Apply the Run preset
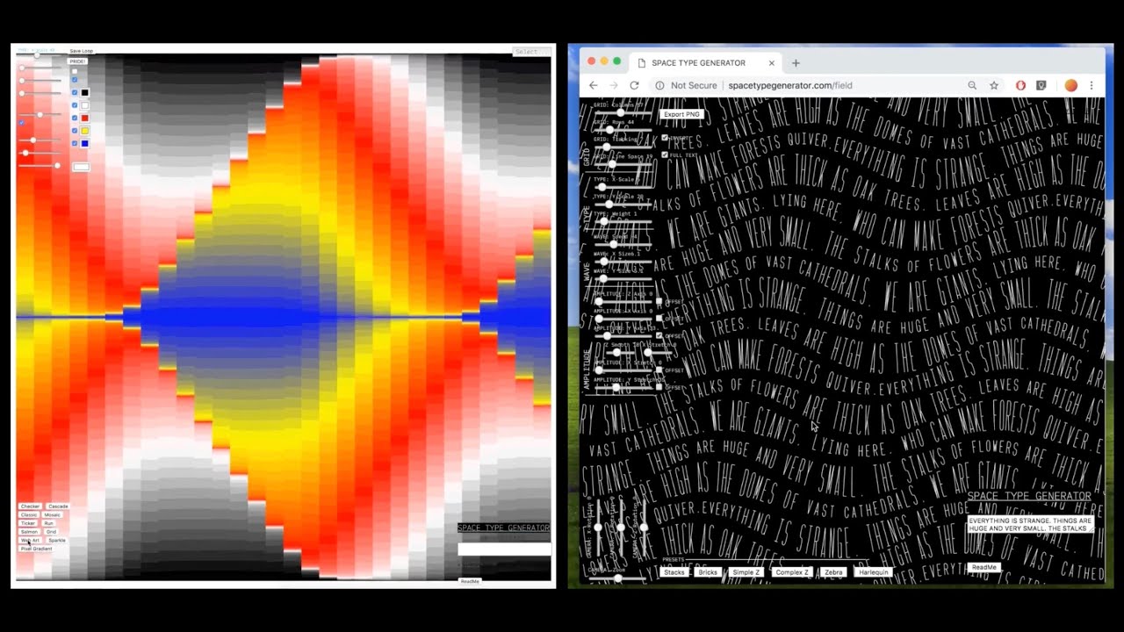 [x=48, y=523]
